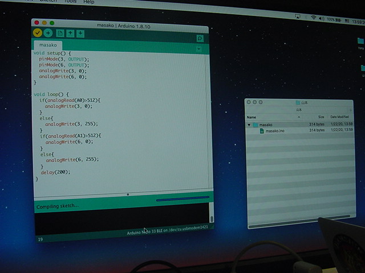Screen dimensions: 365x273
Task: Click the 'void setup() {' line
Action: point(52,53)
